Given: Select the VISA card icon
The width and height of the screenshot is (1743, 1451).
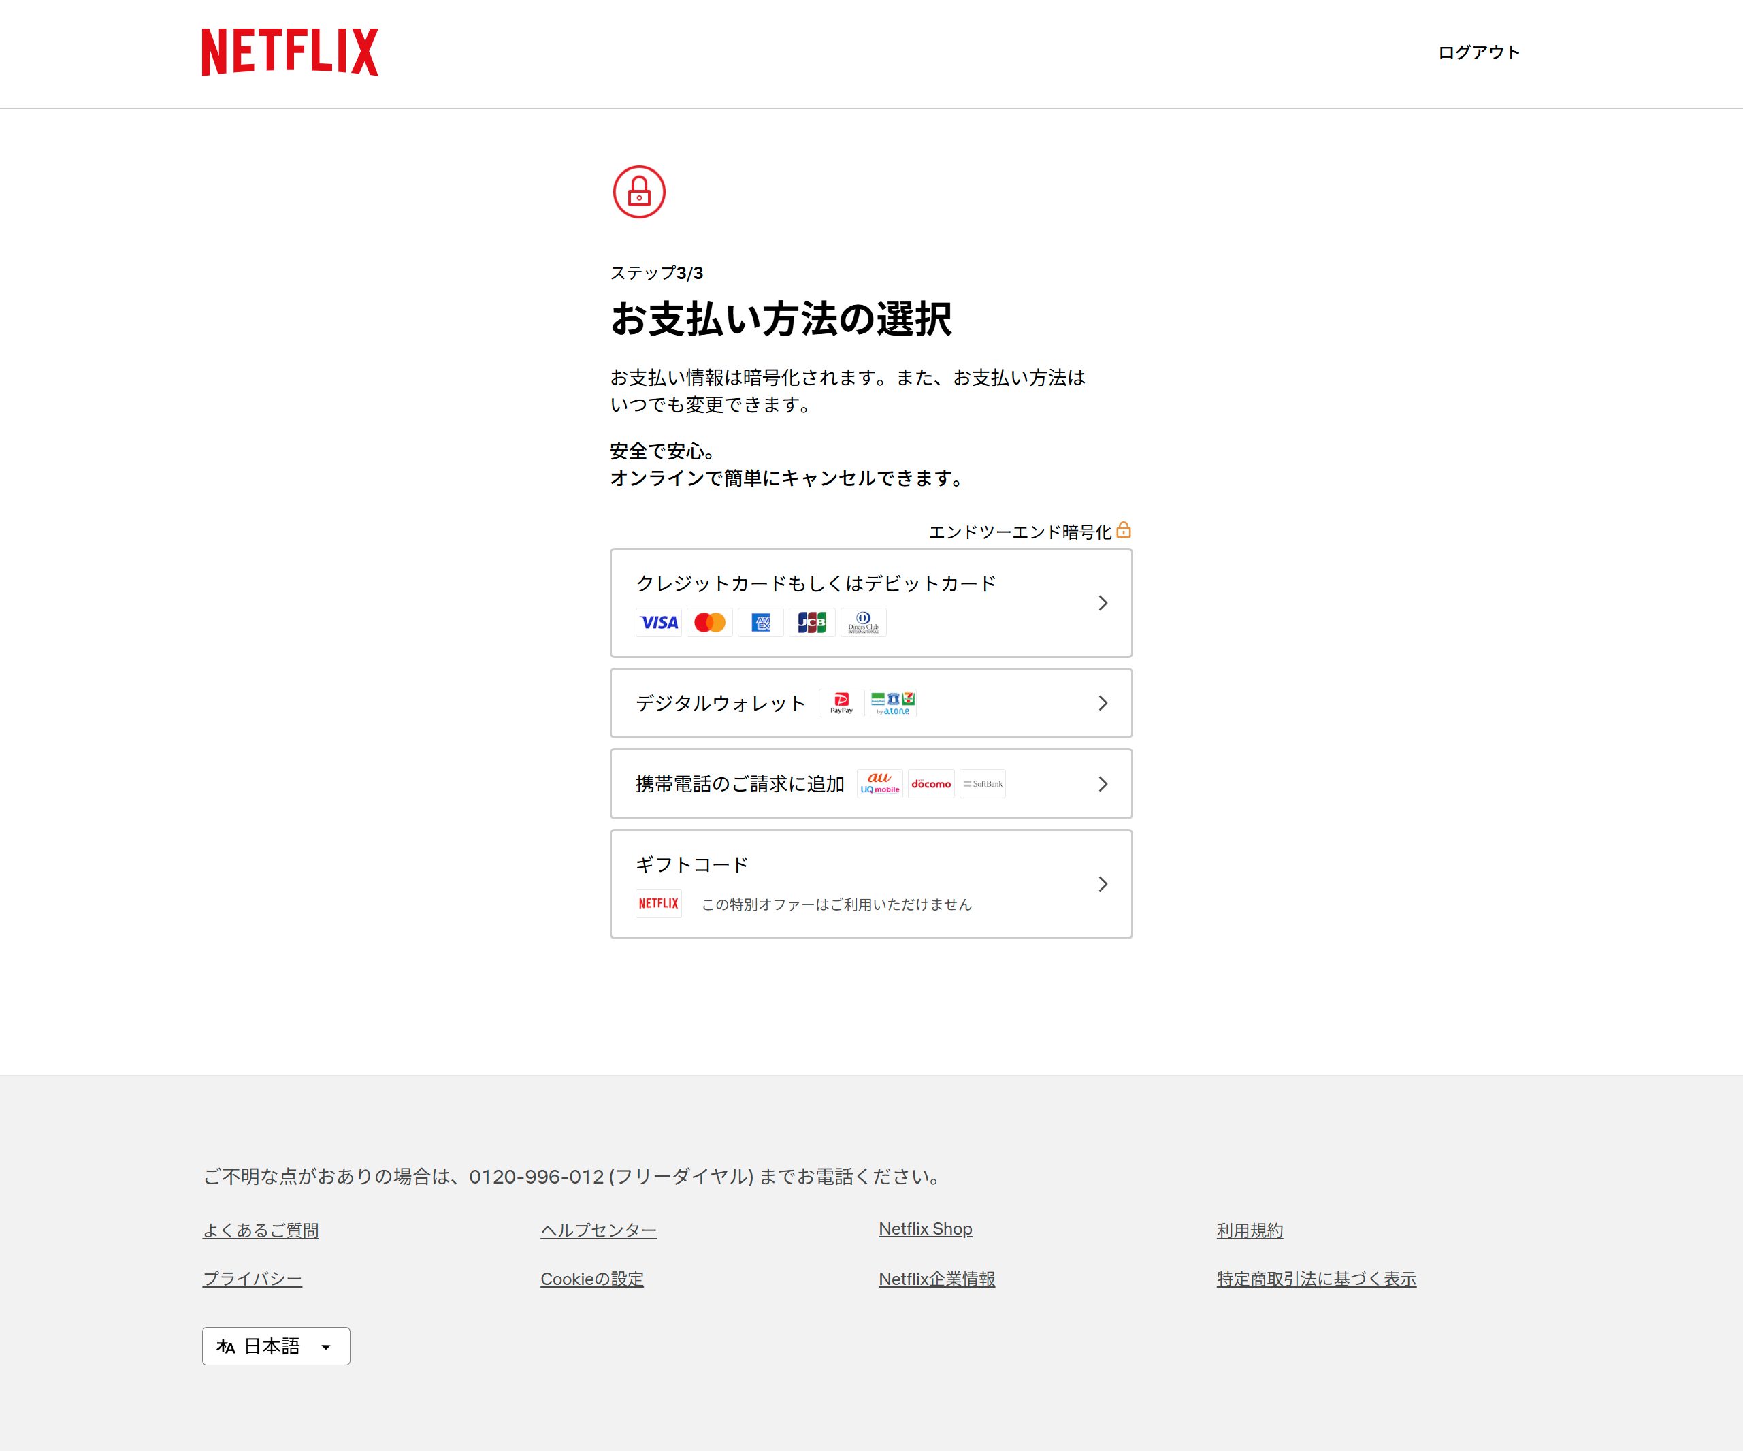Looking at the screenshot, I should pos(658,623).
